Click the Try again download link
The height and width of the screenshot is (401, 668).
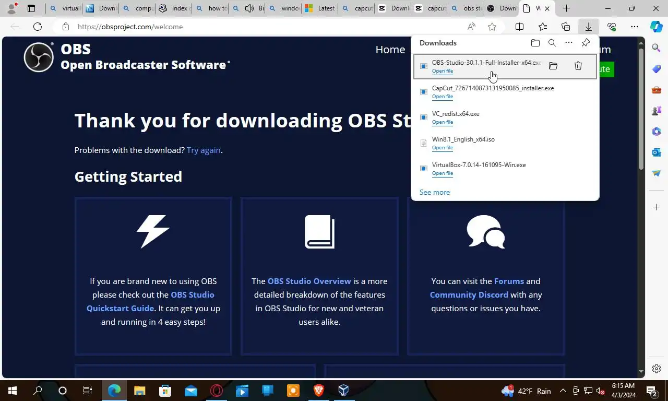coord(204,150)
